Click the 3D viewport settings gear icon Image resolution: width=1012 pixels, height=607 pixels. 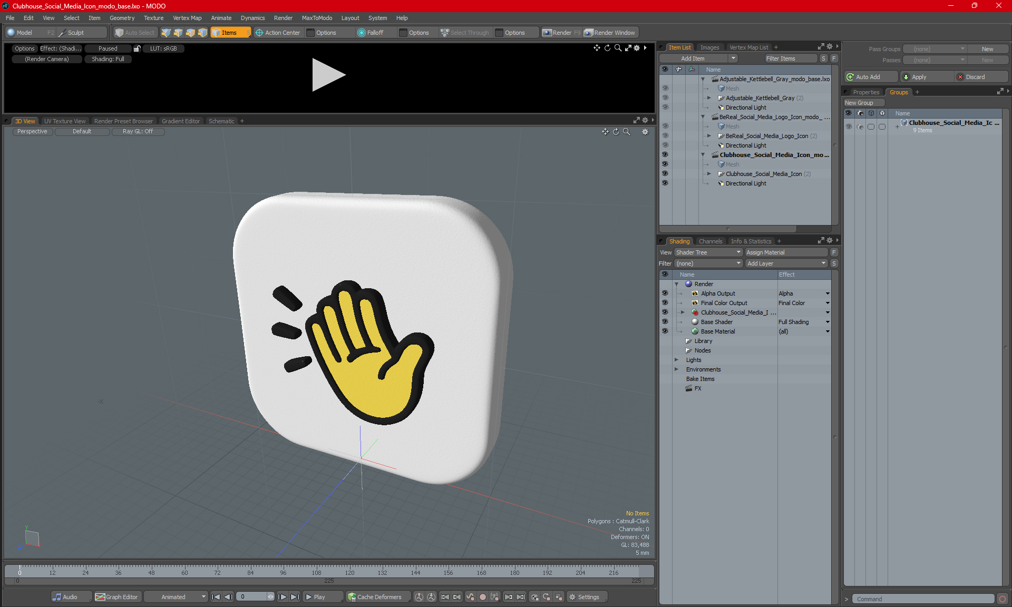[645, 132]
